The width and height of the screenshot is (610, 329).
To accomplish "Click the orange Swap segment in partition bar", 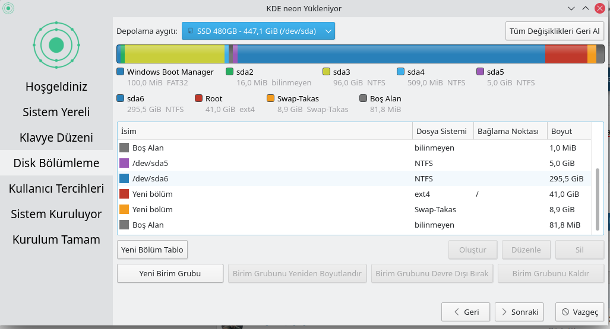I will (x=592, y=54).
